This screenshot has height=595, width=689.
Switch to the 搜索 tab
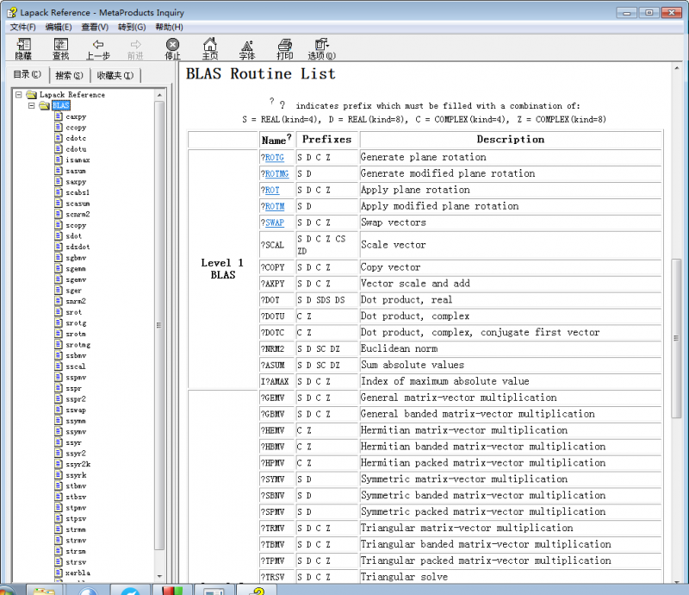click(69, 75)
